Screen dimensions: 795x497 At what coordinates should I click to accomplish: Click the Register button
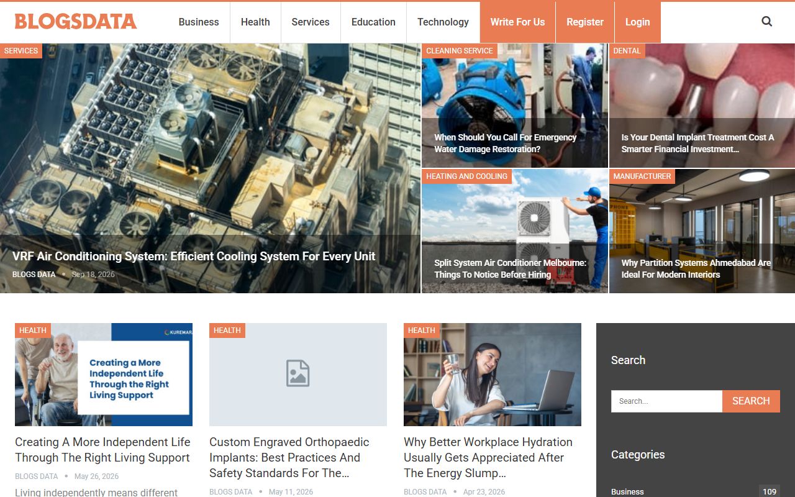click(x=585, y=22)
